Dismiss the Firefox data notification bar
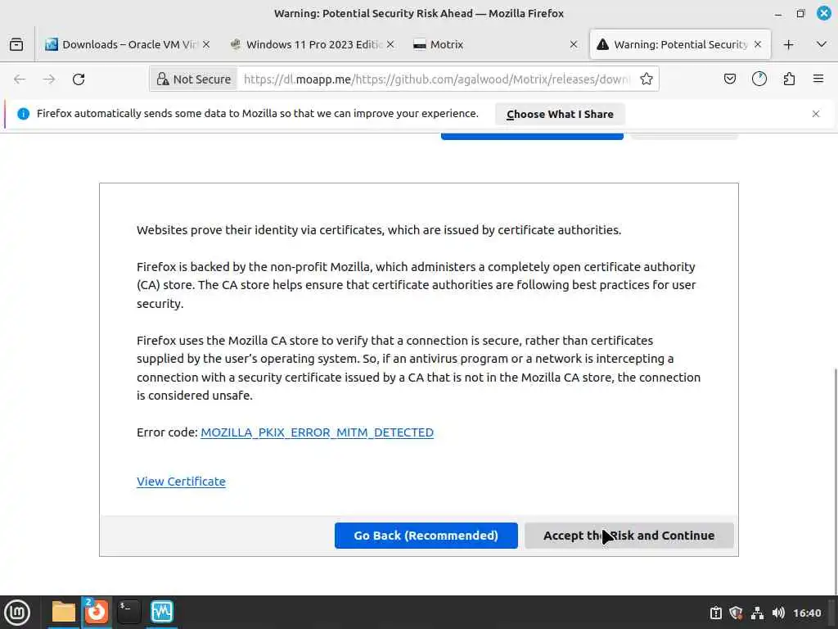Image resolution: width=838 pixels, height=629 pixels. pos(816,114)
